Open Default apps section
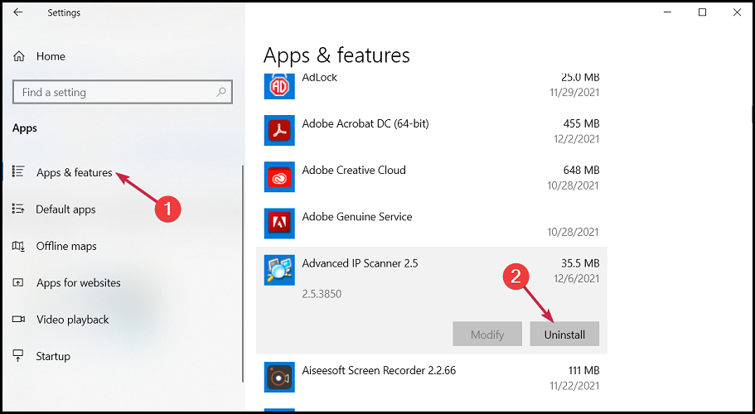This screenshot has height=414, width=755. click(66, 209)
